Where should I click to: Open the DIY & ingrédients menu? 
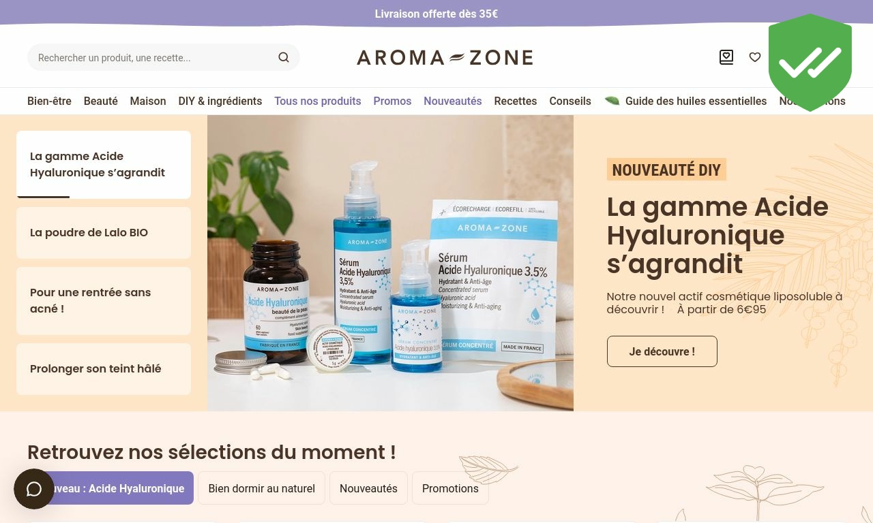click(x=220, y=101)
